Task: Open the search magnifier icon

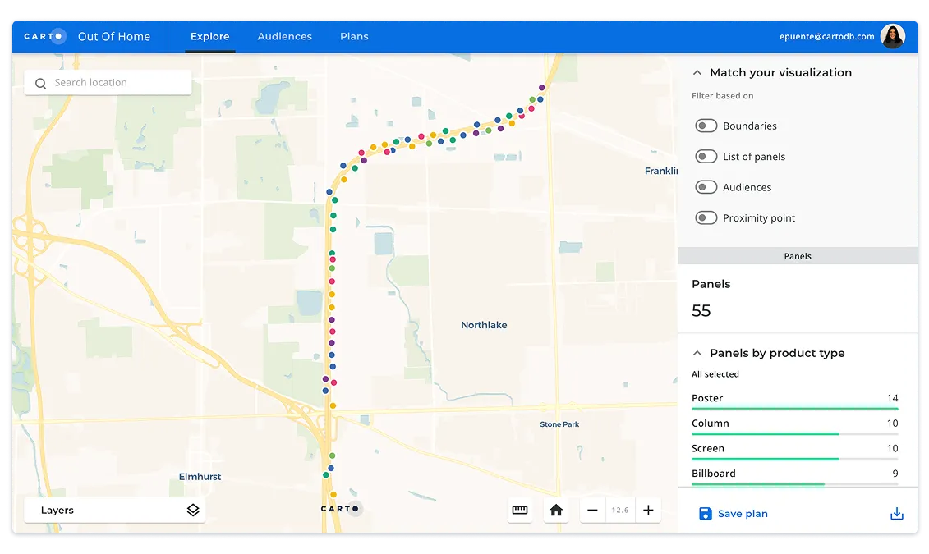Action: 40,83
